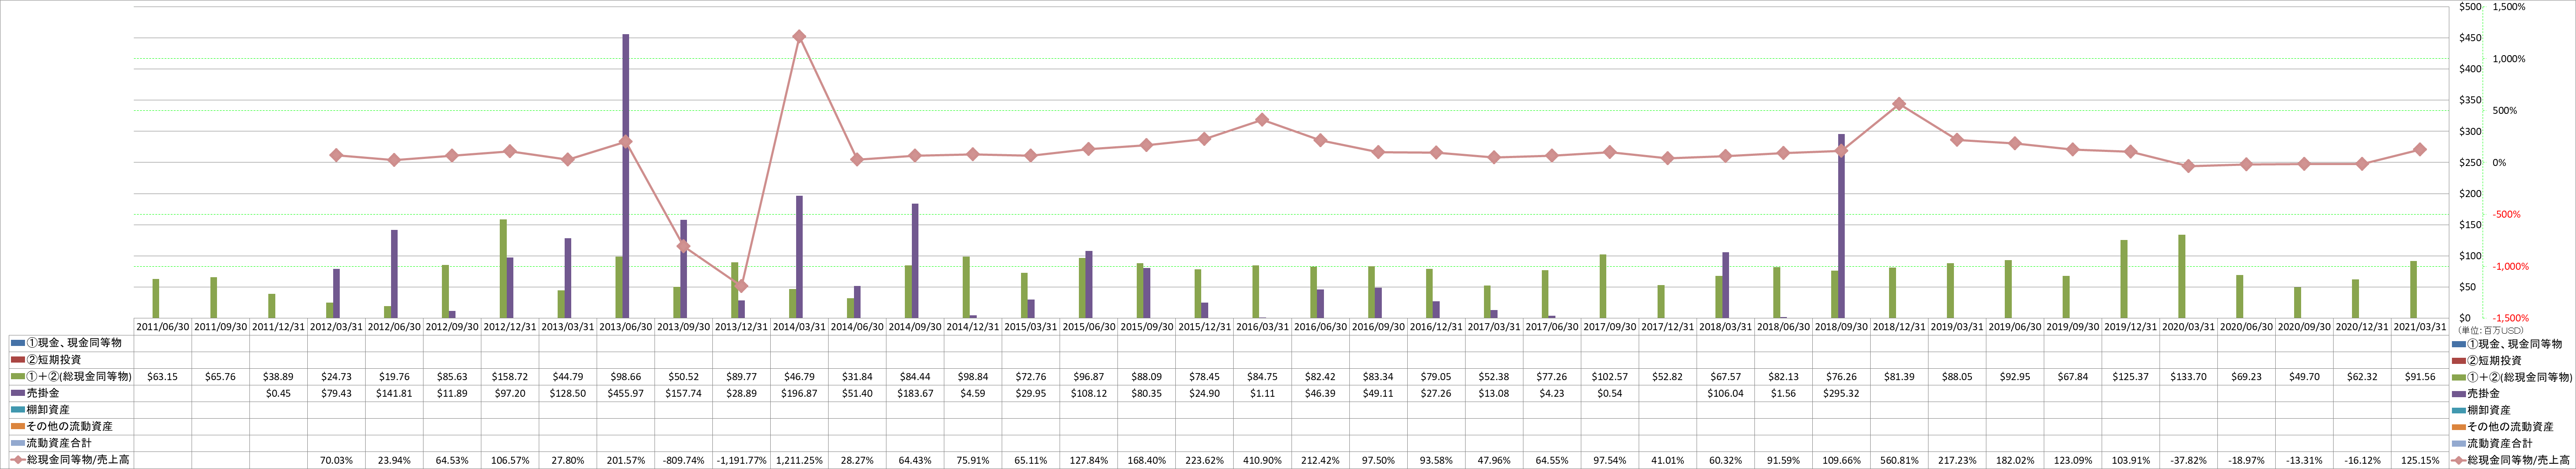Select the $295.32 accounts receivable cell
This screenshot has height=469, width=2576.
pyautogui.click(x=1841, y=393)
